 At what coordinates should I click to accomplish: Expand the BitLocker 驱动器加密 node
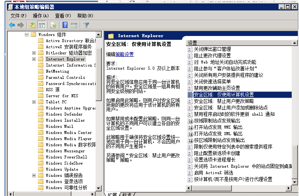click(34, 53)
